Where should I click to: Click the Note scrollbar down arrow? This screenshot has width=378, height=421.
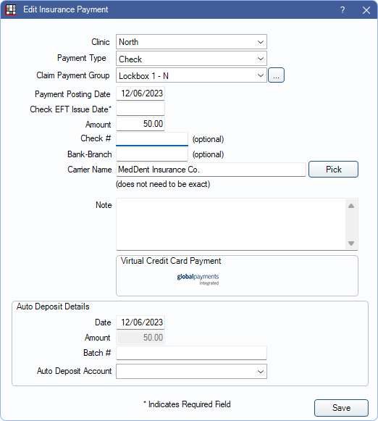(351, 243)
